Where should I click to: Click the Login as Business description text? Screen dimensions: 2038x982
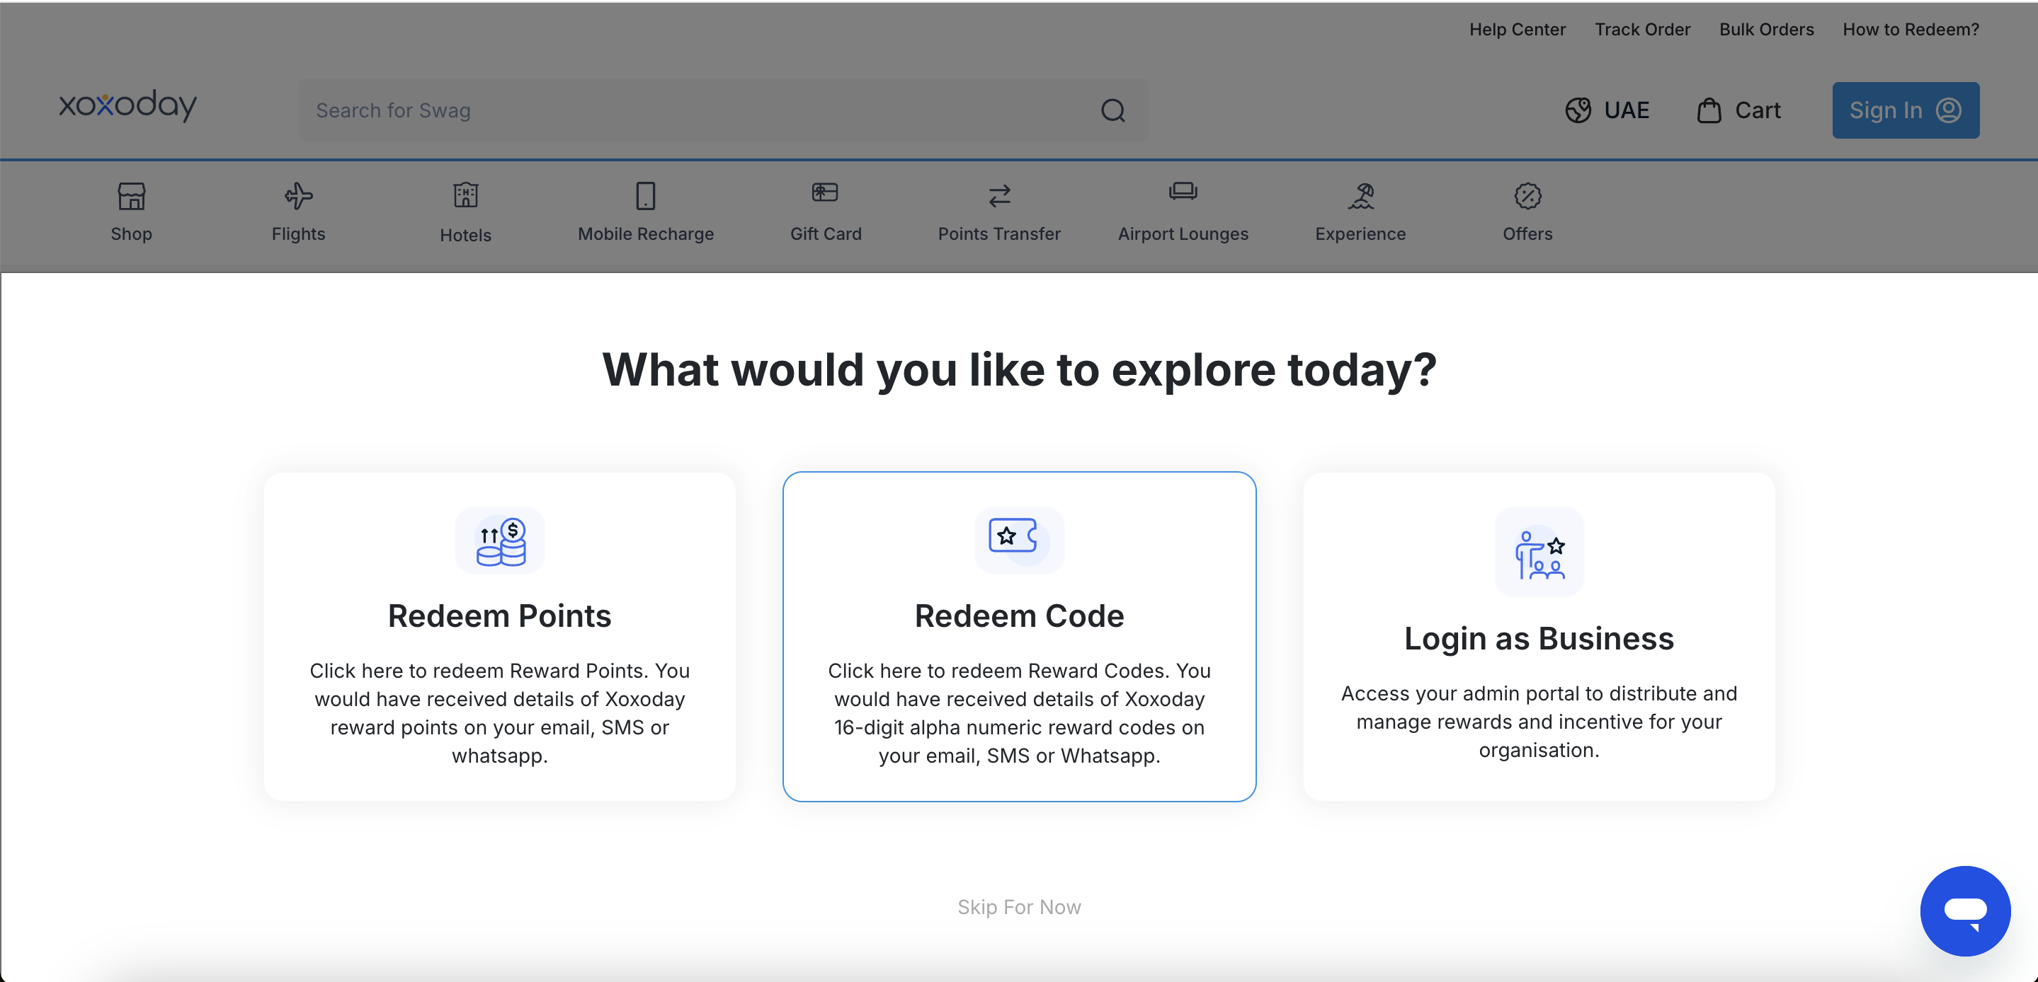pyautogui.click(x=1539, y=722)
